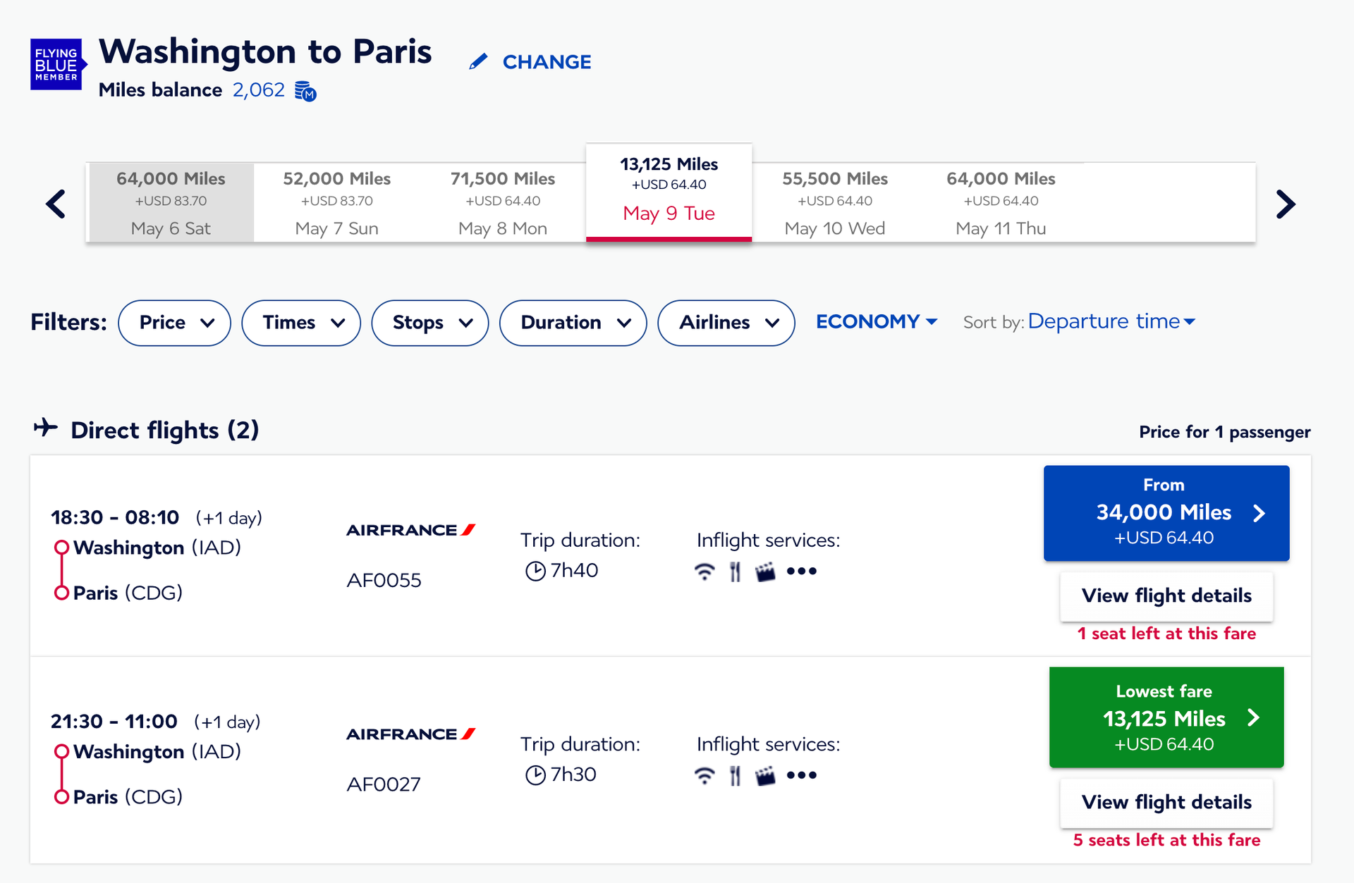This screenshot has width=1354, height=883.
Task: Select the Wi-Fi inflight service icon on AF0055
Action: pyautogui.click(x=704, y=571)
